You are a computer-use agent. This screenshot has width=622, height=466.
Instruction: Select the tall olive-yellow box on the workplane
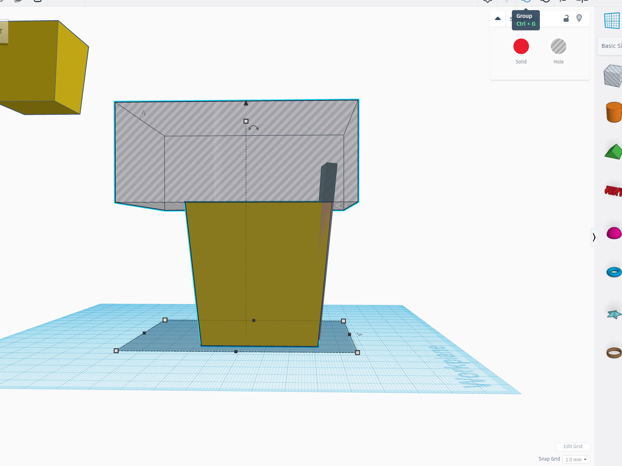(259, 274)
